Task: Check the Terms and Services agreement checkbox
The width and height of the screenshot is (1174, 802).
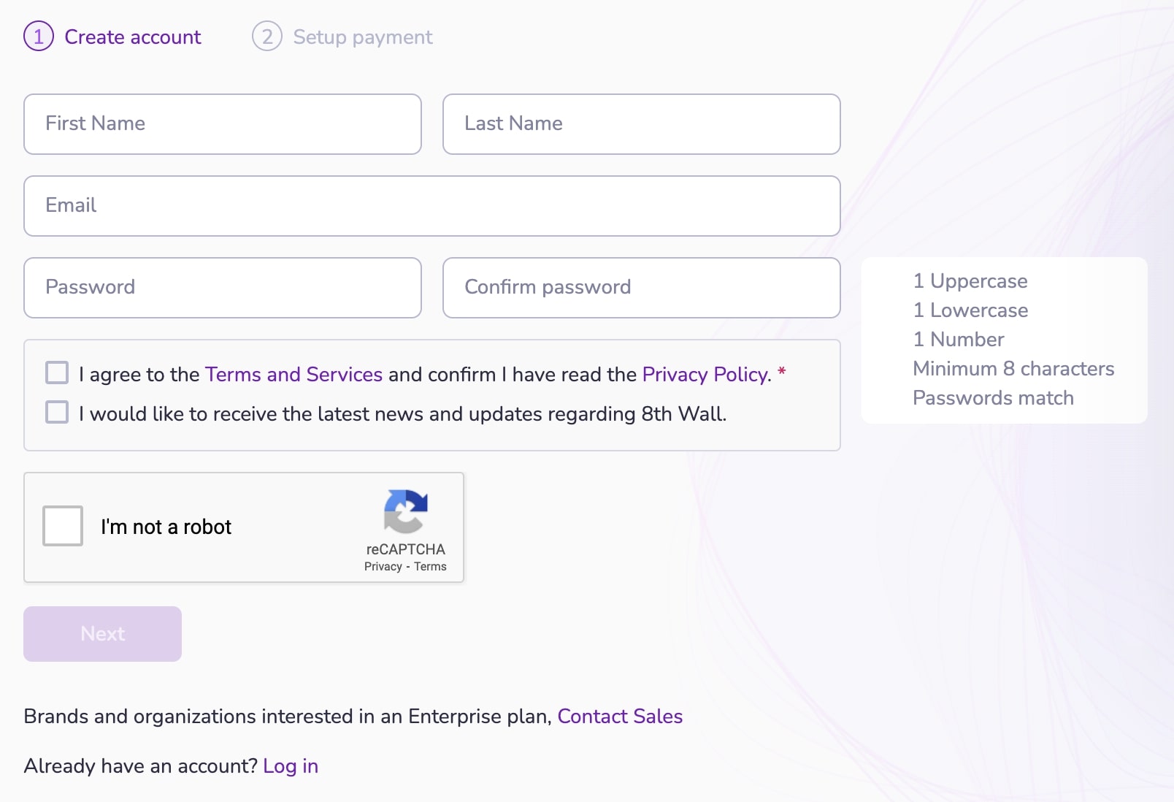Action: [57, 373]
